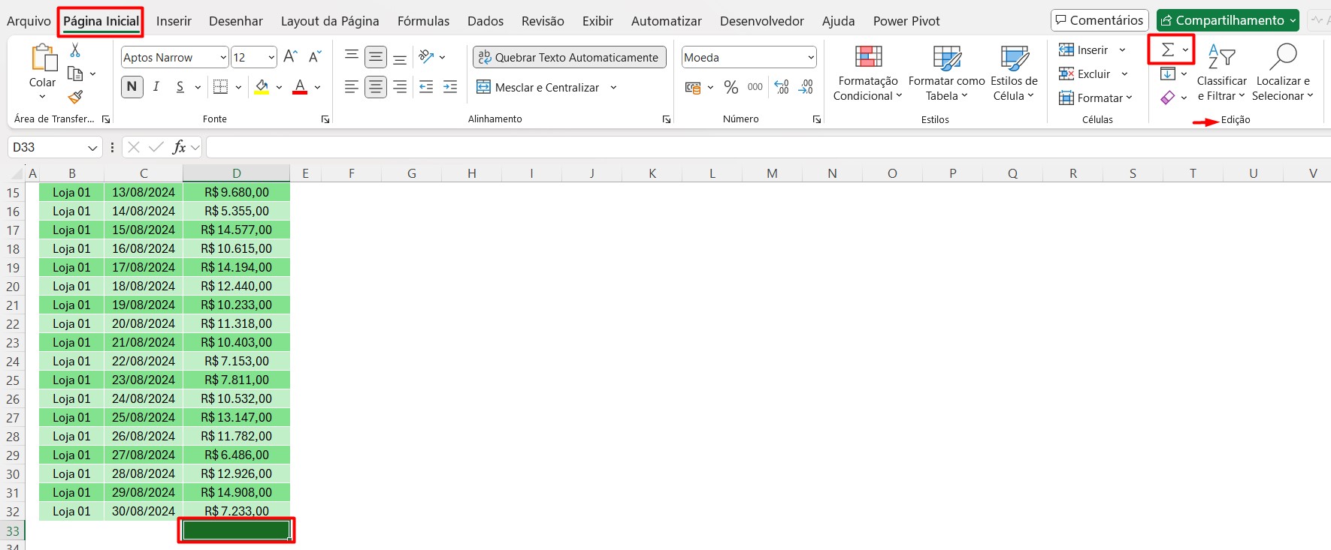Open the Arquivo menu
The height and width of the screenshot is (550, 1331).
[29, 21]
